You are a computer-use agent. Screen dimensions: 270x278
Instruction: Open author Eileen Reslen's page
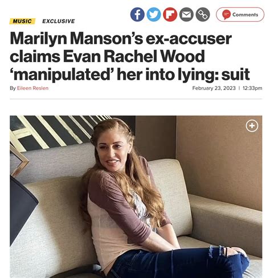(32, 88)
